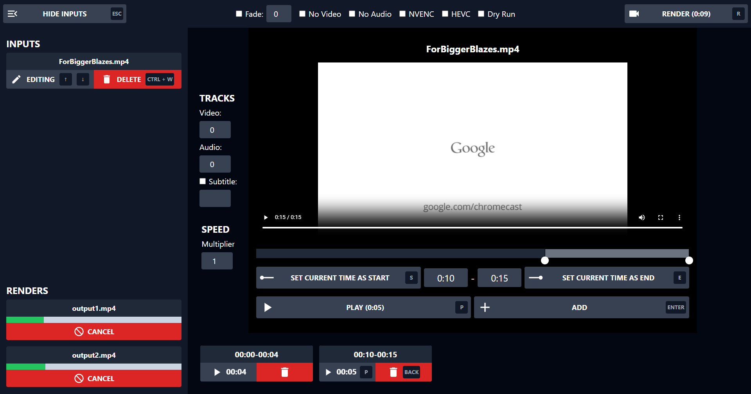Delete the 00:10-00:15 clip
This screenshot has width=751, height=394.
tap(404, 372)
